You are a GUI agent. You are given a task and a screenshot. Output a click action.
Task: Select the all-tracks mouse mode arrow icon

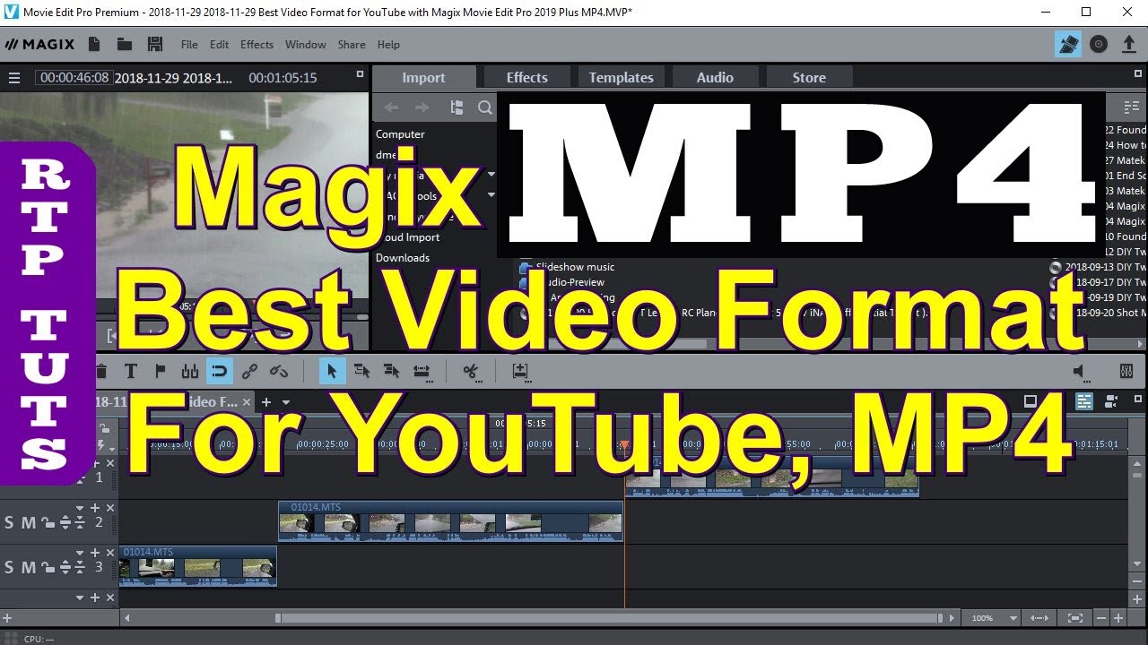391,371
